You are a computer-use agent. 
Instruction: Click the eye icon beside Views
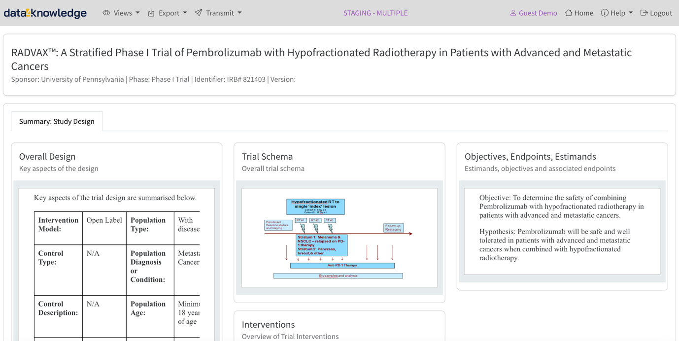pos(106,13)
